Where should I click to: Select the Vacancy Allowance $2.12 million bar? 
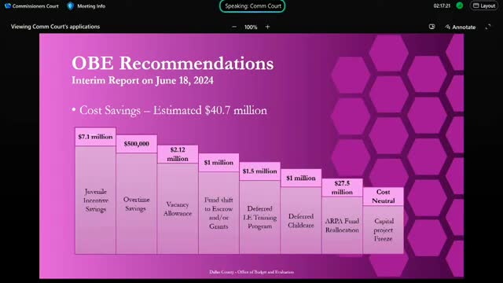coord(178,199)
